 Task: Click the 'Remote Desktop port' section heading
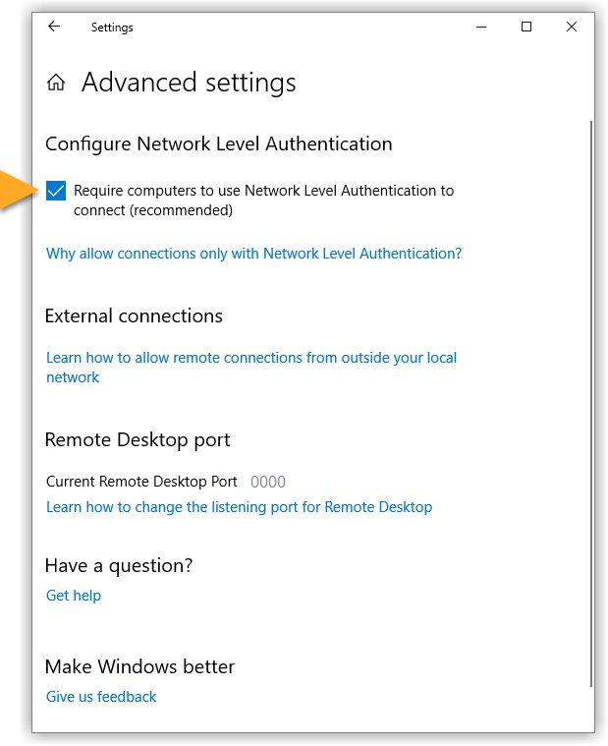(x=138, y=439)
